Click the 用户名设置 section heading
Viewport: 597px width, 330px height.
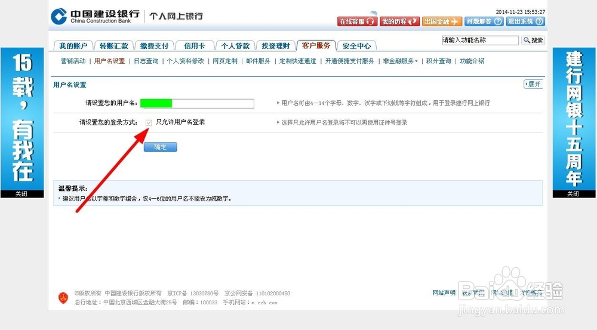click(x=70, y=85)
